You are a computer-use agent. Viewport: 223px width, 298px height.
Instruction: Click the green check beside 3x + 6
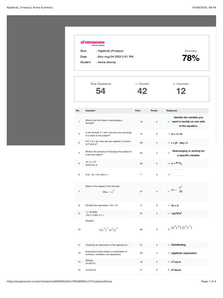click(169, 205)
